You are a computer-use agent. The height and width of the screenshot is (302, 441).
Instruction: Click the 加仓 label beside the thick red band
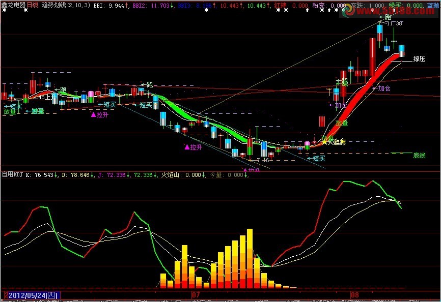click(x=381, y=88)
